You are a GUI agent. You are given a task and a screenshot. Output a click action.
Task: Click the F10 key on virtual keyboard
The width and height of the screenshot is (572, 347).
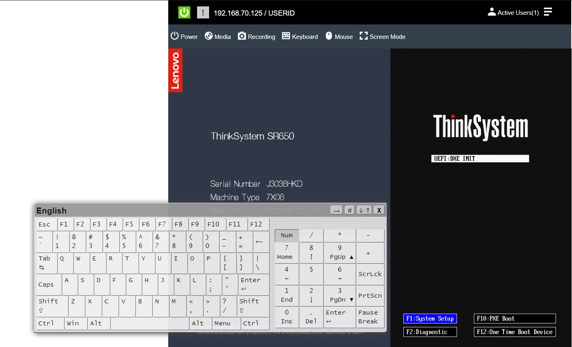click(x=215, y=224)
